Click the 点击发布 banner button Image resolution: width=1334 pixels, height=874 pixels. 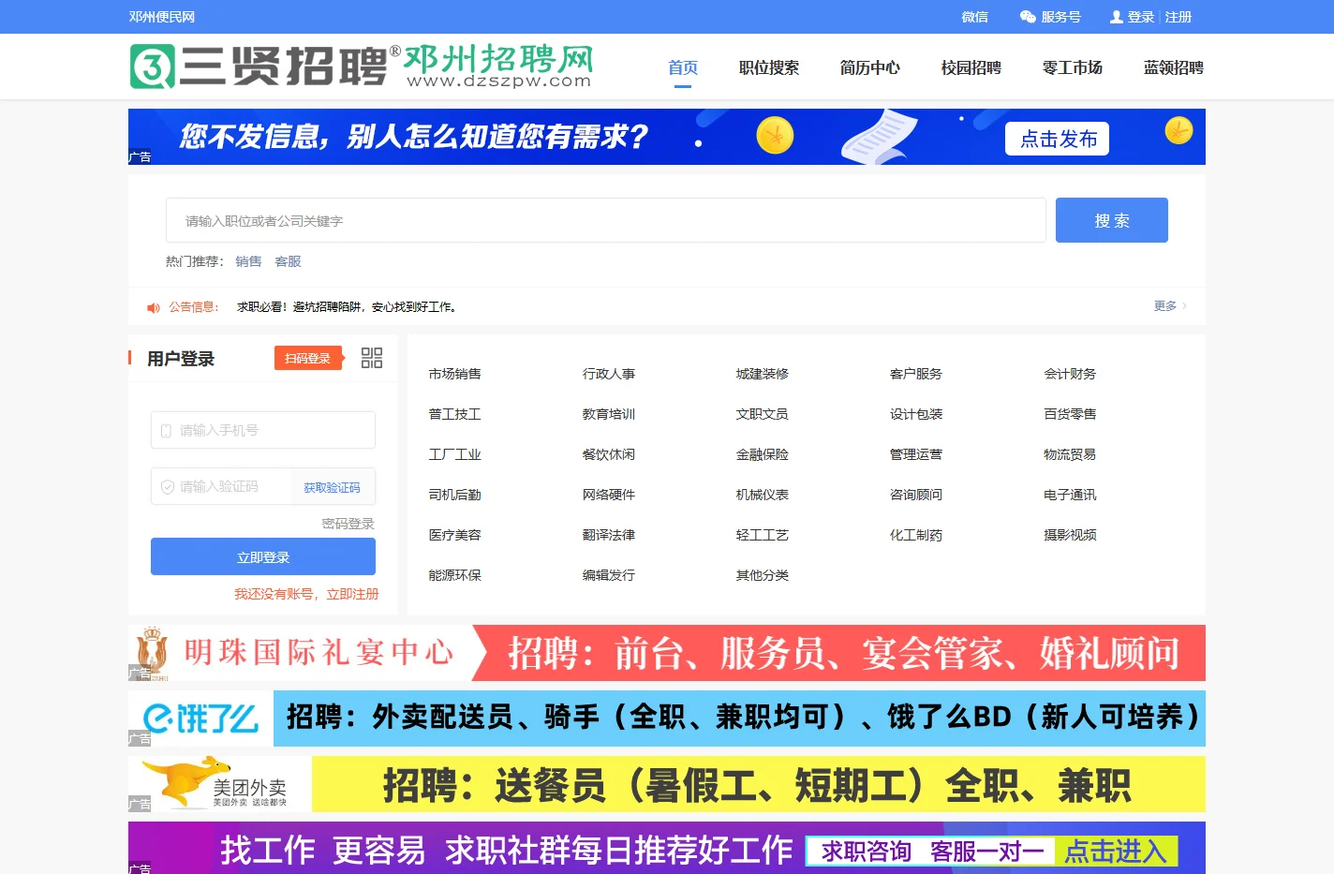[1058, 139]
